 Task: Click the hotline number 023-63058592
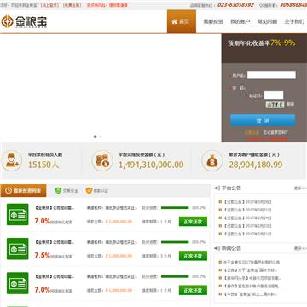point(235,5)
